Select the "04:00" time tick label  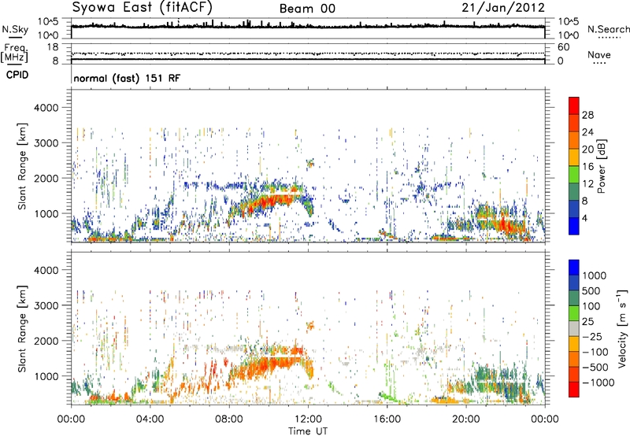tap(150, 419)
